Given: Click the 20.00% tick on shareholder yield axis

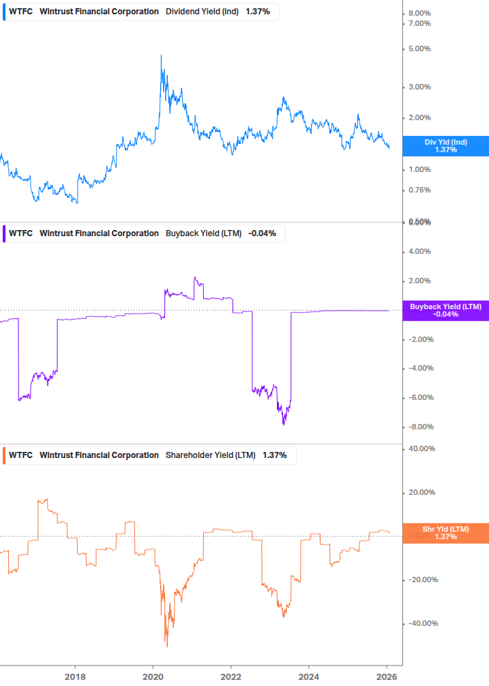Looking at the screenshot, I should (421, 493).
